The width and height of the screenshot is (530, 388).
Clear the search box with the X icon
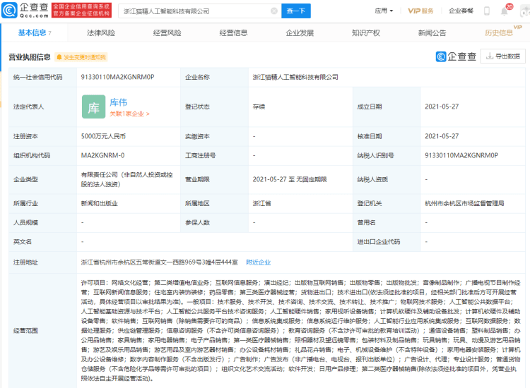click(x=273, y=11)
